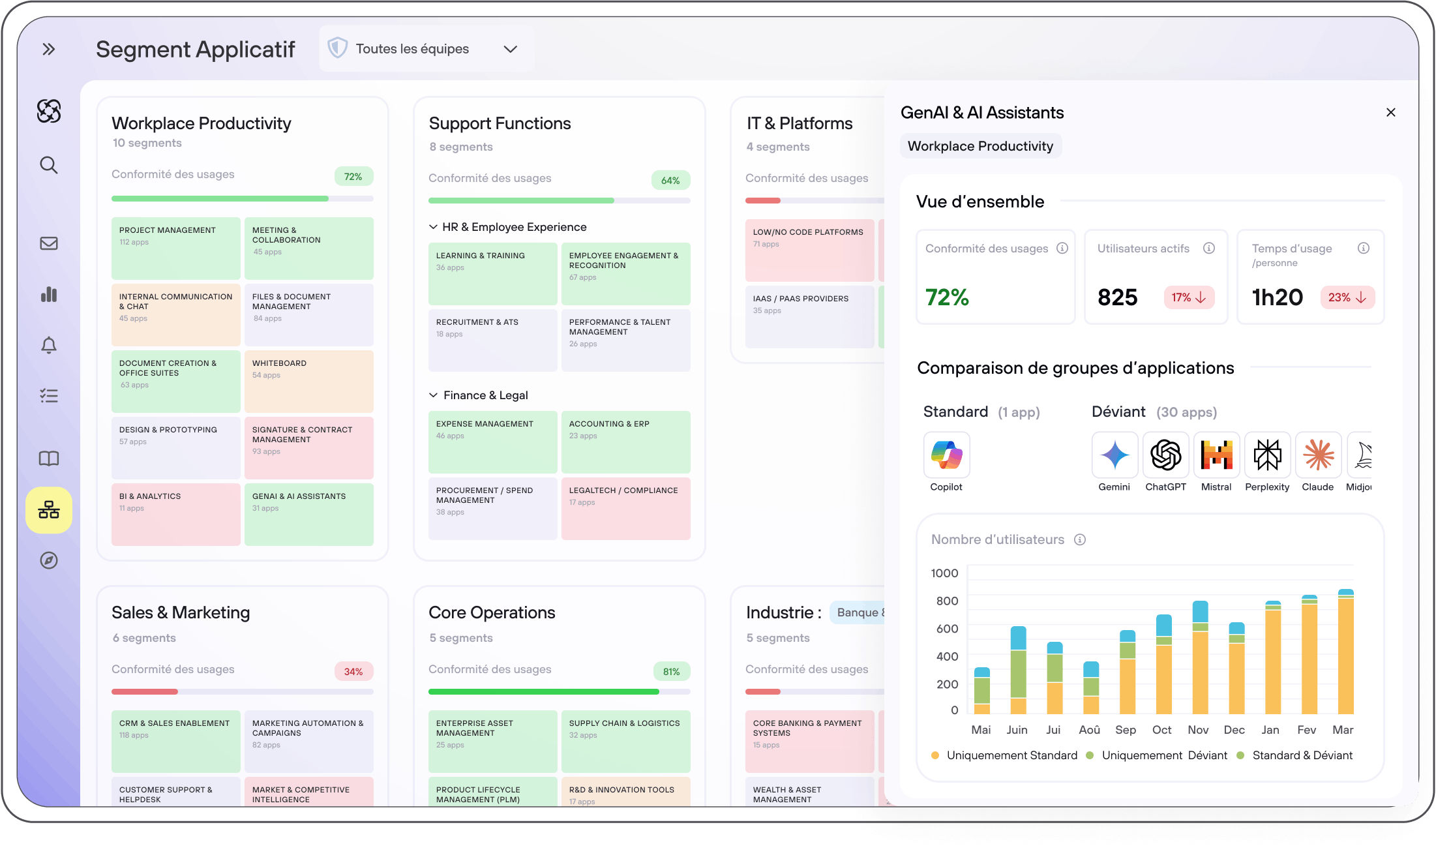
Task: Open notifications bell in sidebar
Action: tap(48, 344)
